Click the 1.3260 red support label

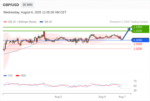click(x=138, y=44)
